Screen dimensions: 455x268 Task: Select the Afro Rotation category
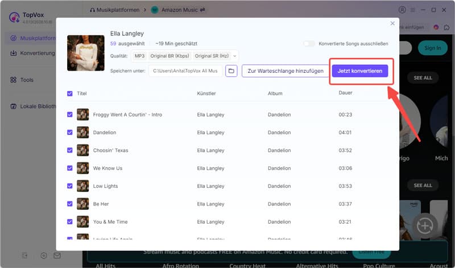tap(180, 265)
